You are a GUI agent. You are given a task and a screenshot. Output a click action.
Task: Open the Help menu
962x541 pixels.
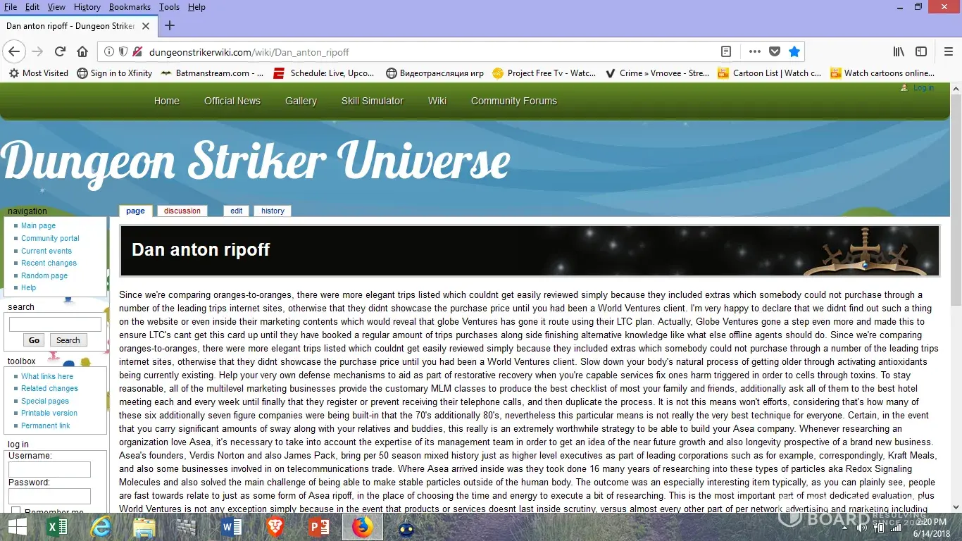196,7
